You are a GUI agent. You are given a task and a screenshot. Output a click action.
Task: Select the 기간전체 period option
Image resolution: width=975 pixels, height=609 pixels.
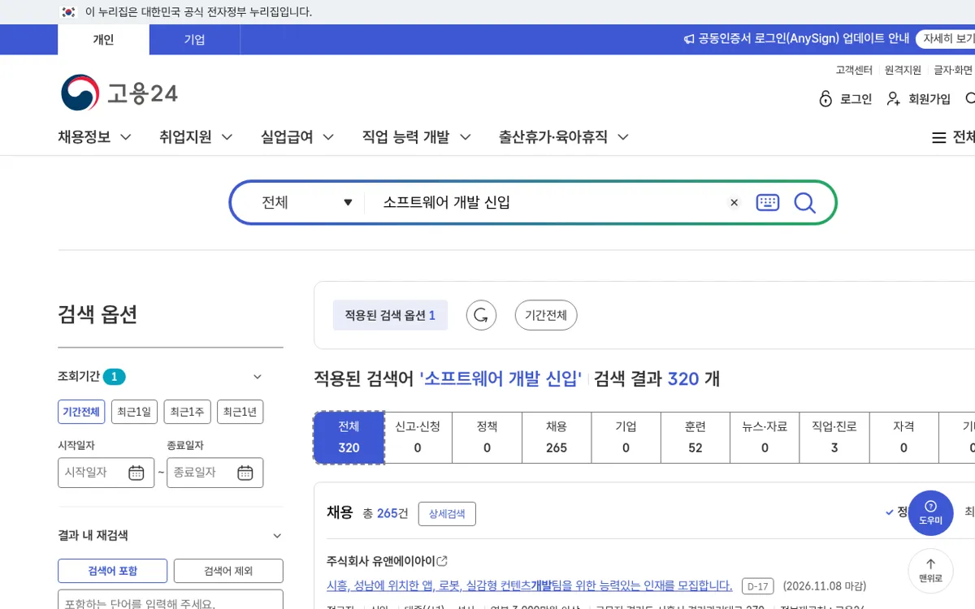(x=81, y=412)
